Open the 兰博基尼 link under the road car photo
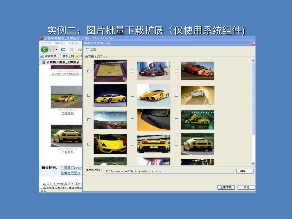This screenshot has width=292, height=219. pos(67,113)
